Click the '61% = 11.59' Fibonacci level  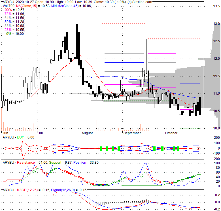click(15, 18)
